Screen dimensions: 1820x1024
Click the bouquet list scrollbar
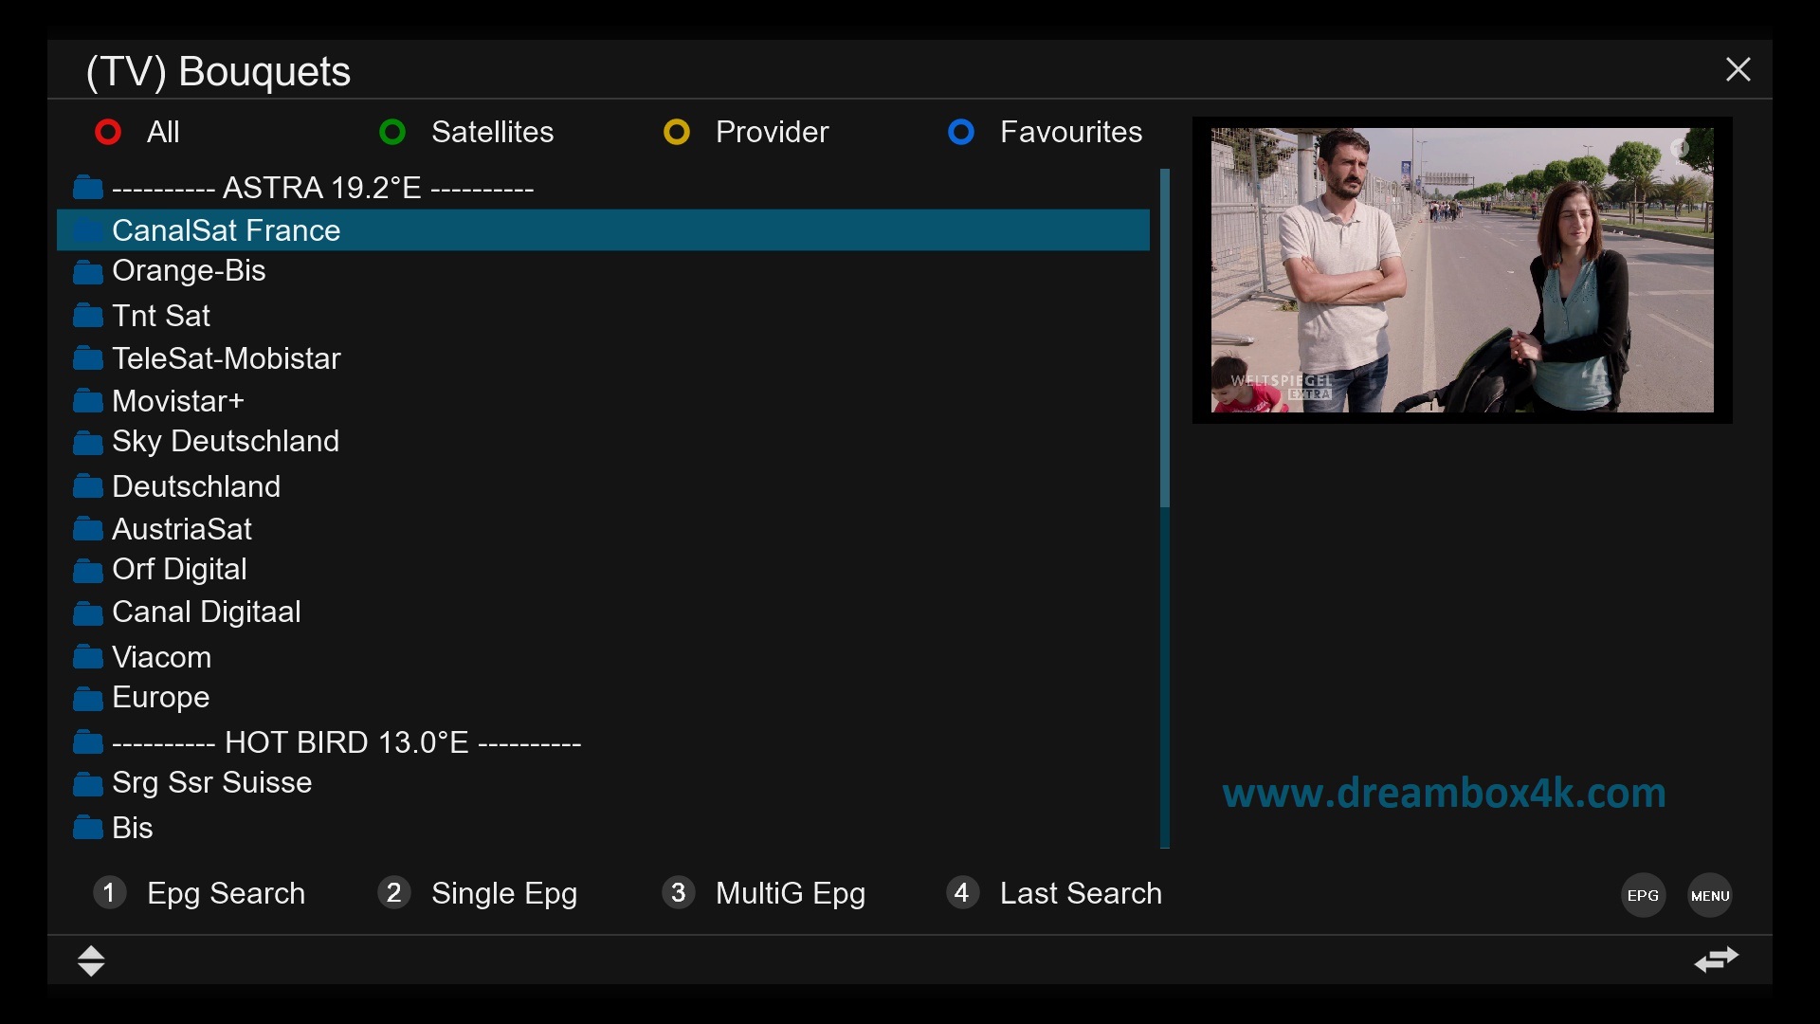(x=1165, y=508)
